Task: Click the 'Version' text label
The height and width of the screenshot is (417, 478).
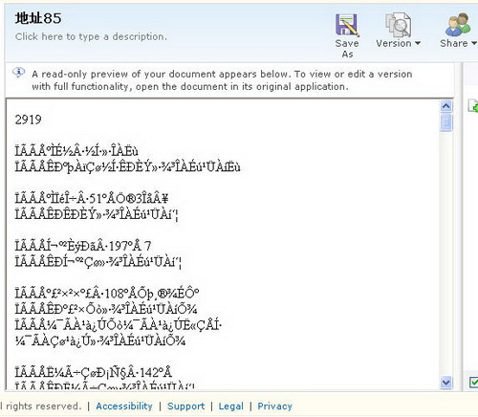Action: tap(394, 43)
